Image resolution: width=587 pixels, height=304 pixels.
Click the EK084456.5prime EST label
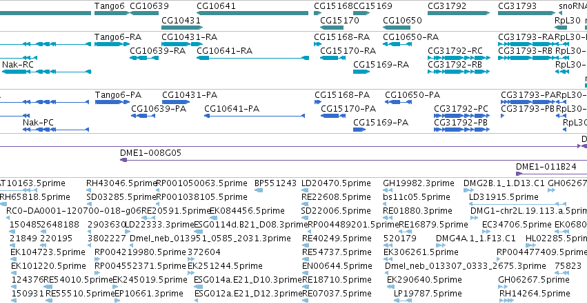tap(247, 211)
